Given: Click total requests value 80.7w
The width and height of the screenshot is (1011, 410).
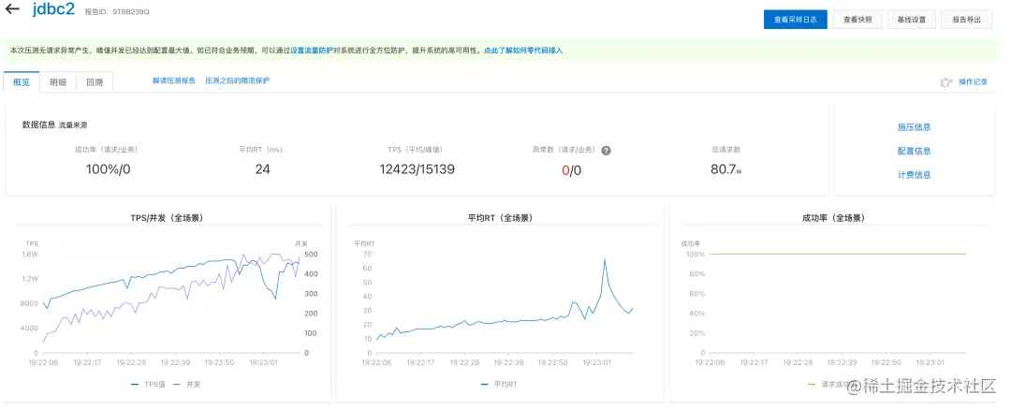Looking at the screenshot, I should click(726, 169).
